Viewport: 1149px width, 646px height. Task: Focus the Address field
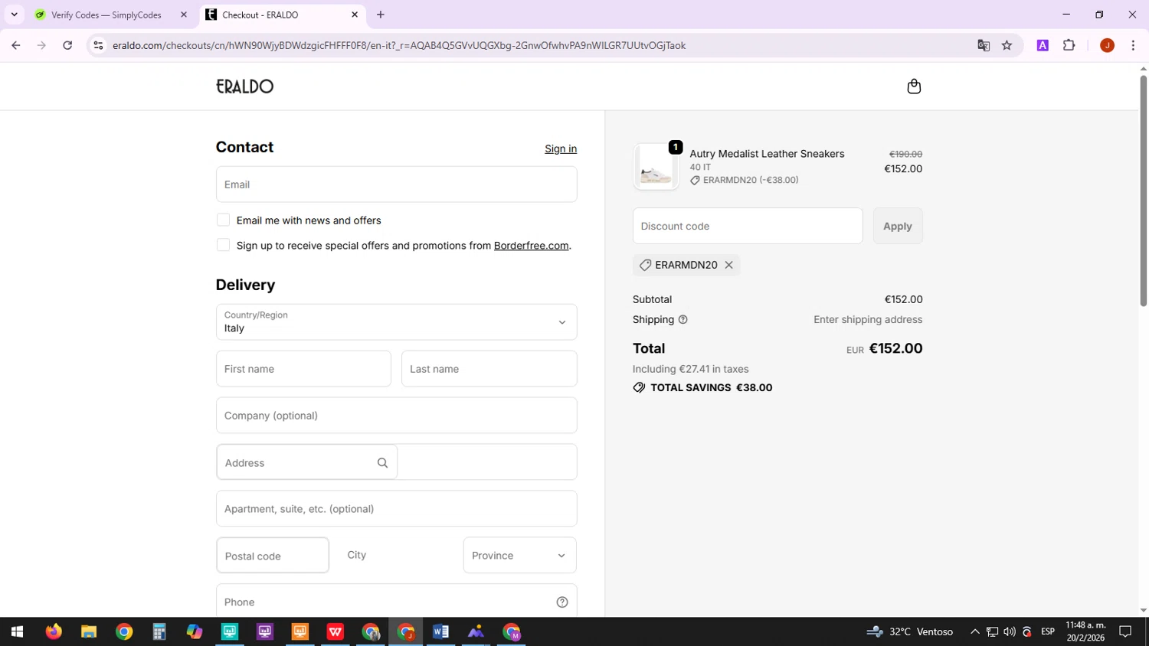(397, 462)
